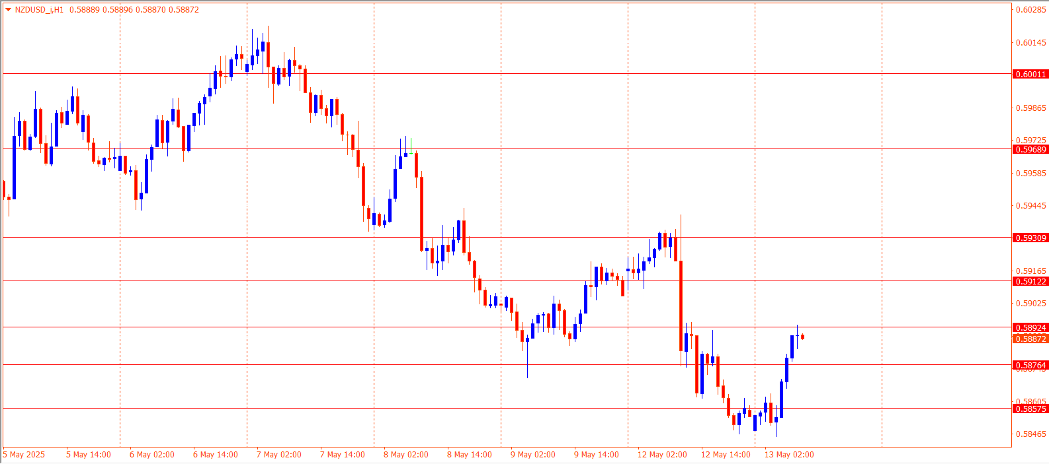Viewport: 1049px width, 464px height.
Task: Click the 0.59585 price scale value
Action: pos(1031,174)
